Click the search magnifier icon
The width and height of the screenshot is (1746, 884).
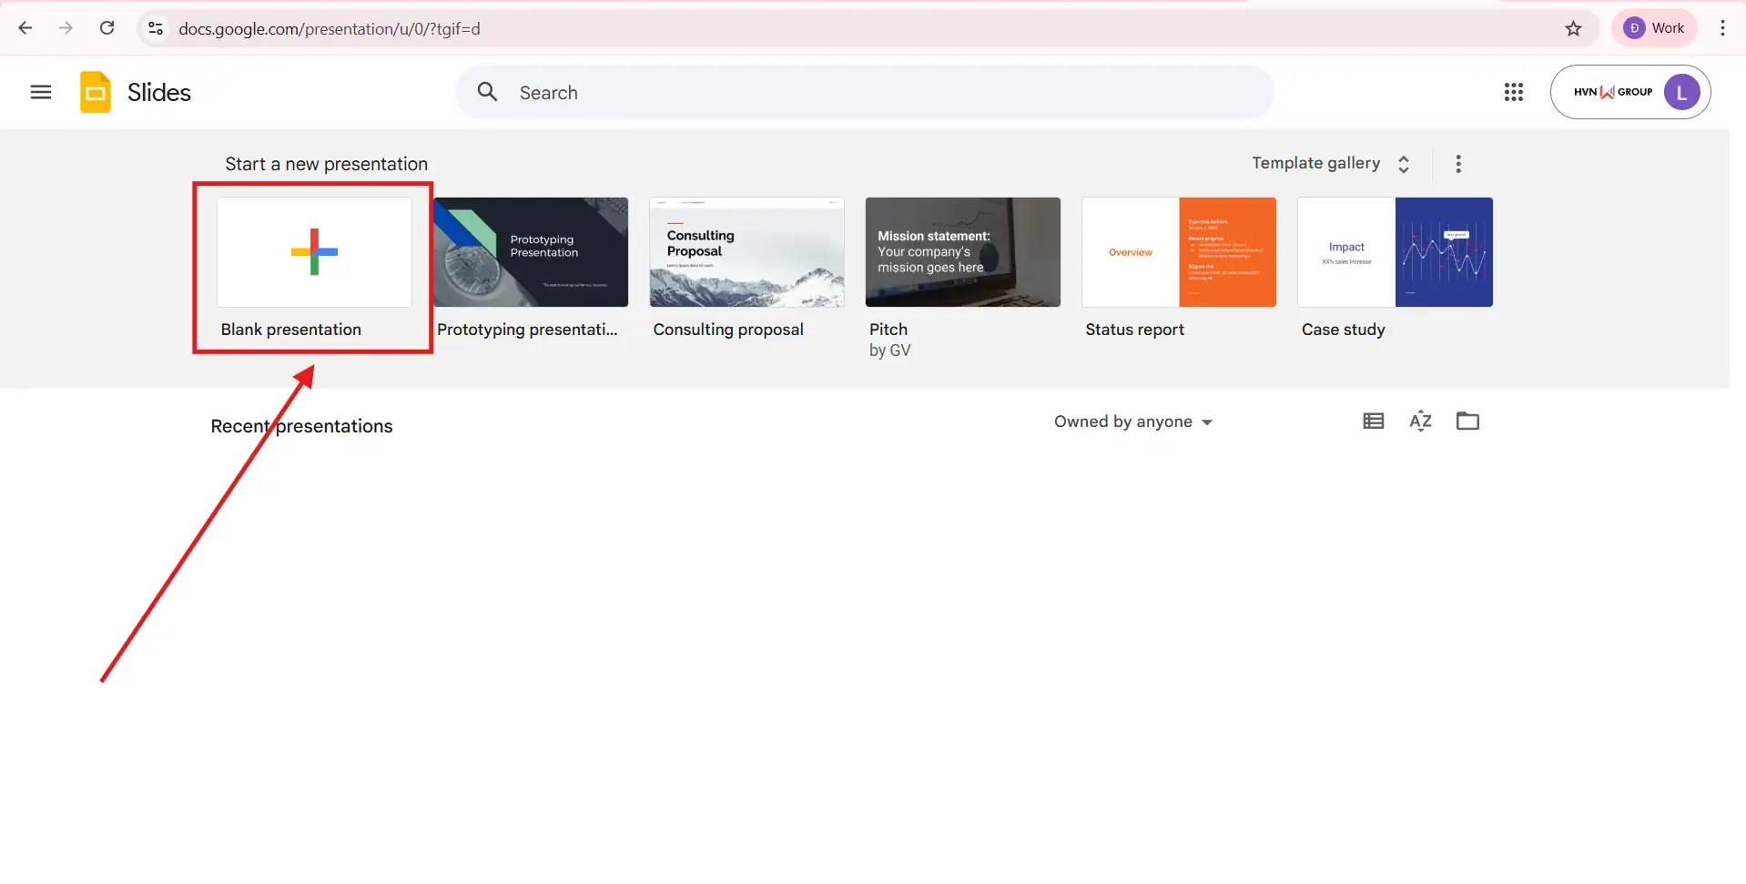coord(488,92)
